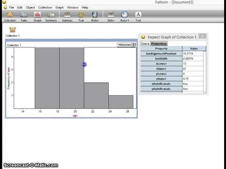This screenshot has height=169, width=226.
Task: Select the Estimate tool icon
Action: point(67,15)
